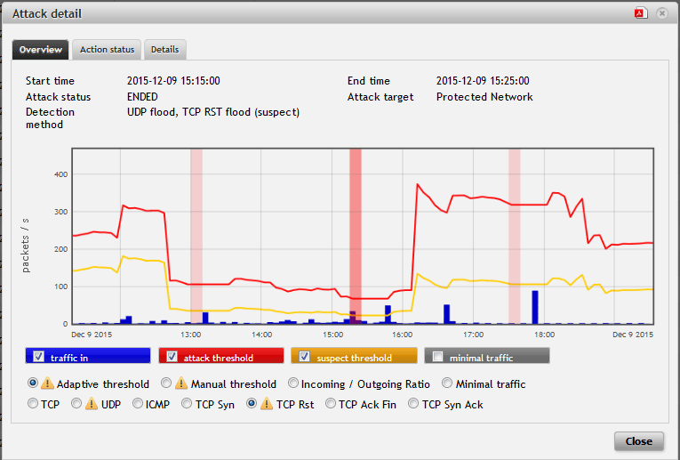This screenshot has width=680, height=460.
Task: Click the 15:00 time axis label
Action: [332, 335]
